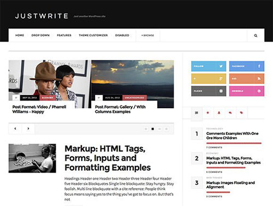This screenshot has width=273, height=206.
Task: Open the Theme Customizer menu item
Action: tap(93, 36)
